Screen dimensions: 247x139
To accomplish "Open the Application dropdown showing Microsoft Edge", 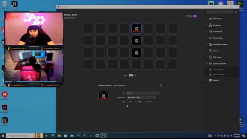I will (x=141, y=97).
